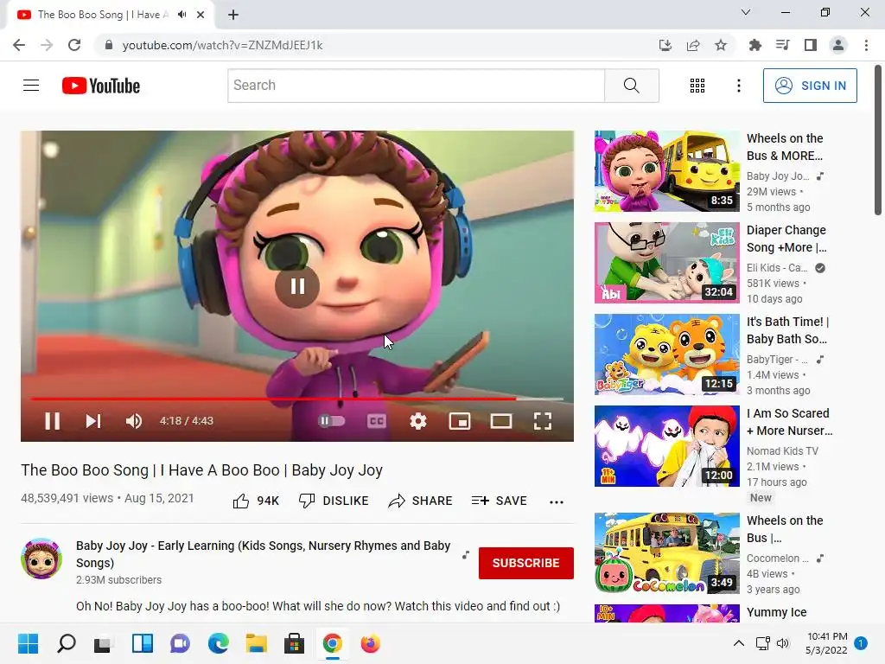Pause the video from the control bar

coord(53,421)
